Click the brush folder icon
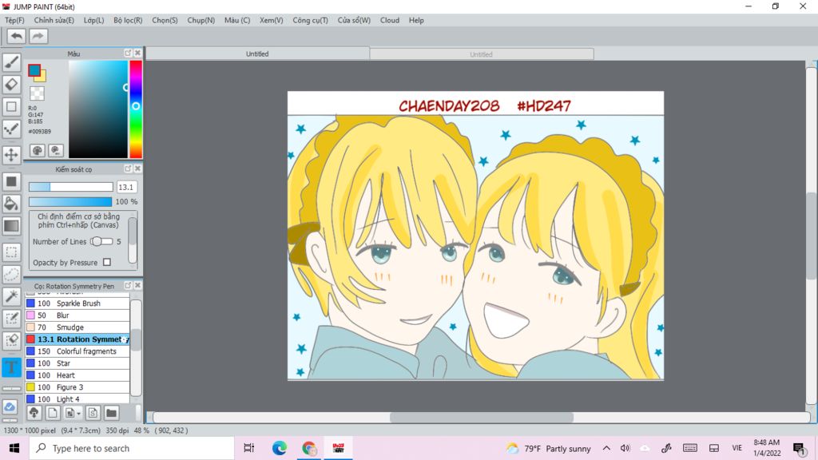Image resolution: width=818 pixels, height=460 pixels. (x=111, y=413)
